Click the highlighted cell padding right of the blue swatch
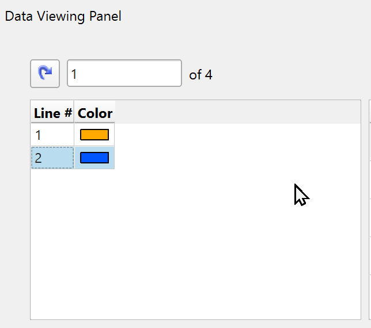The height and width of the screenshot is (328, 371). click(x=112, y=158)
